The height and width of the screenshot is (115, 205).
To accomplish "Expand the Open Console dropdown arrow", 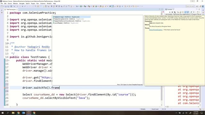I will (x=200, y=12).
